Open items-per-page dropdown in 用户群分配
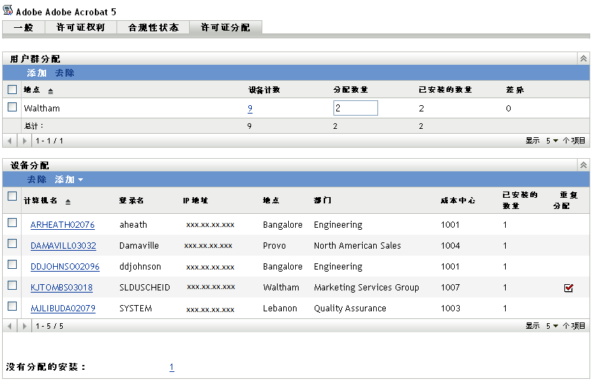593x381 pixels. (x=552, y=141)
